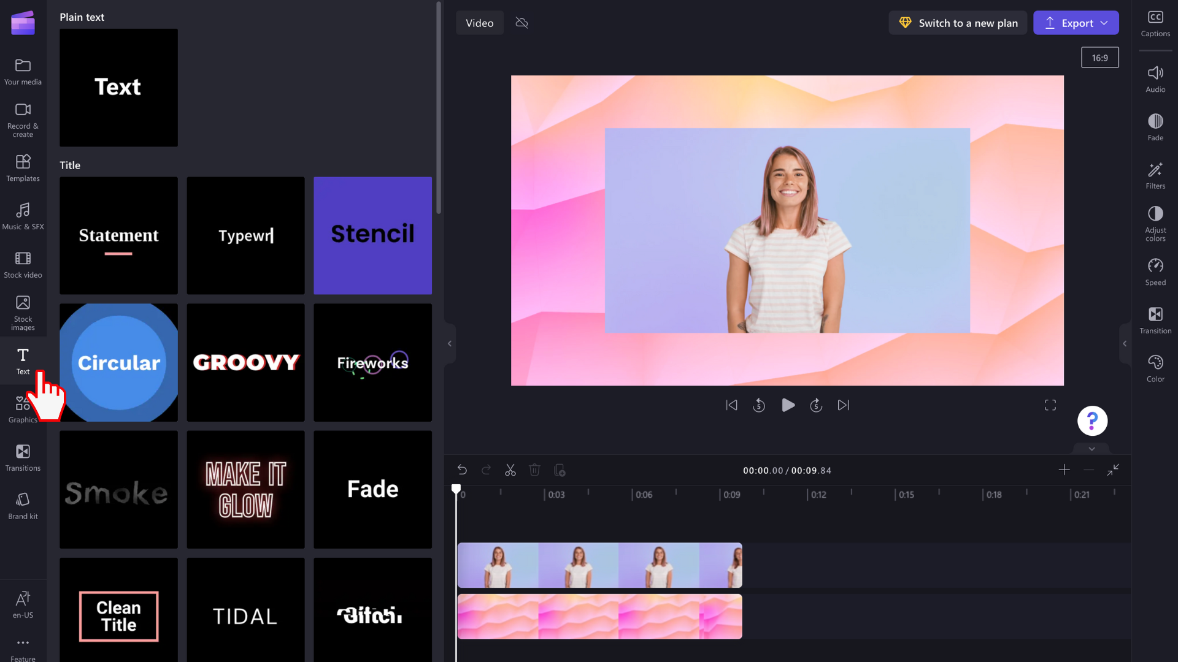Click the play button in timeline
This screenshot has height=662, width=1178.
coord(788,405)
